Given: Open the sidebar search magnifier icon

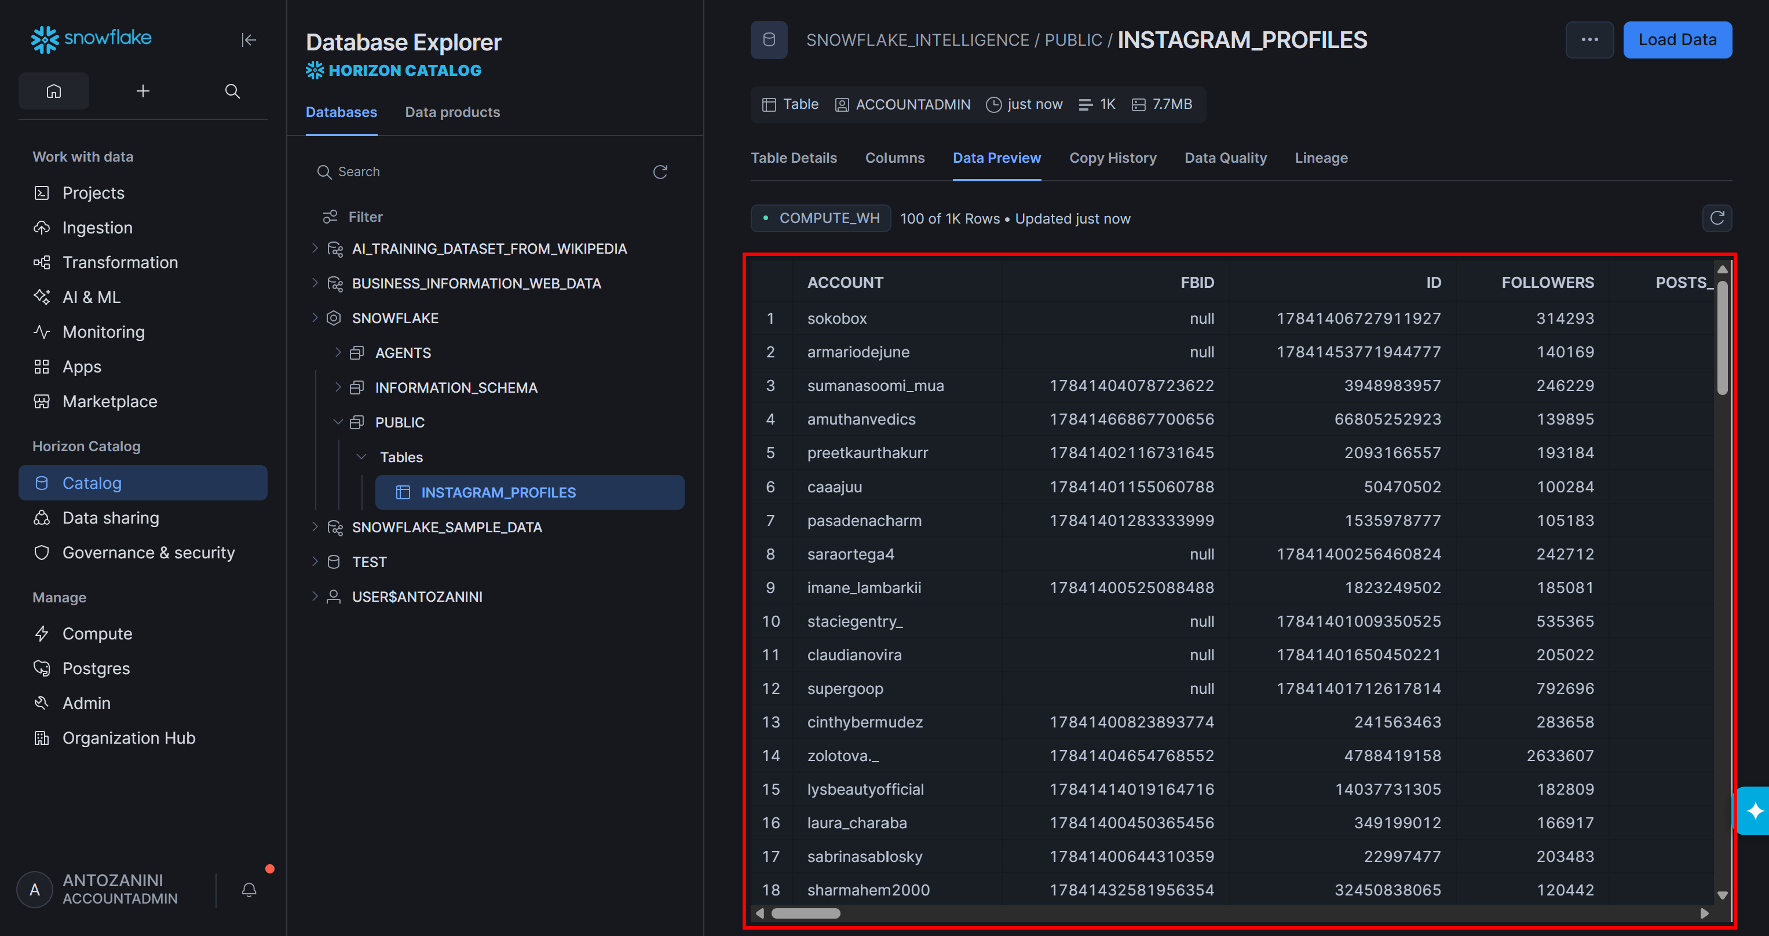Looking at the screenshot, I should pyautogui.click(x=232, y=91).
